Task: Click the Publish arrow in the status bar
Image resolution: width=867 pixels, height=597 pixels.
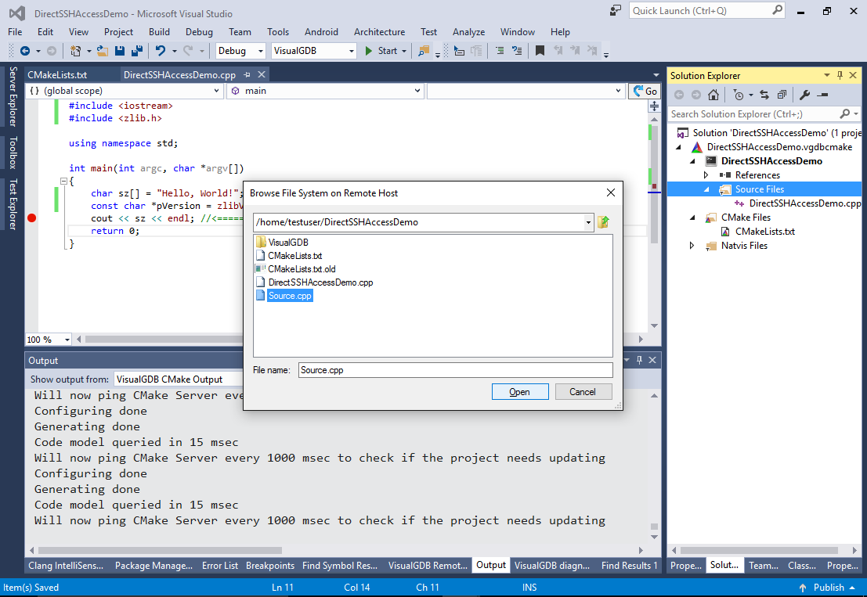Action: [x=803, y=588]
